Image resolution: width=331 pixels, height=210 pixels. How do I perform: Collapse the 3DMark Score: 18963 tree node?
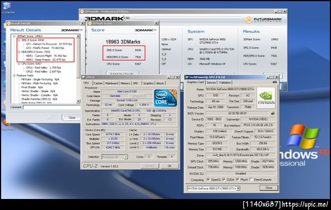click(14, 36)
